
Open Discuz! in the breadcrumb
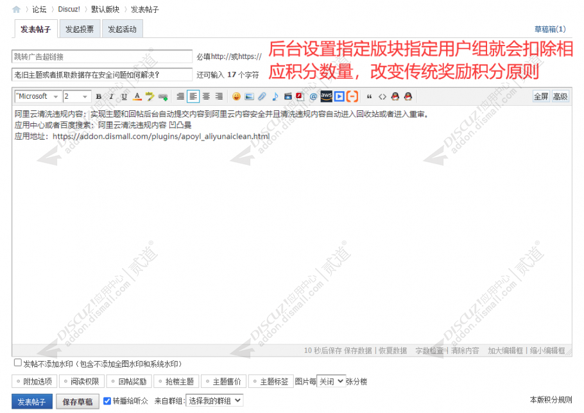click(x=69, y=10)
